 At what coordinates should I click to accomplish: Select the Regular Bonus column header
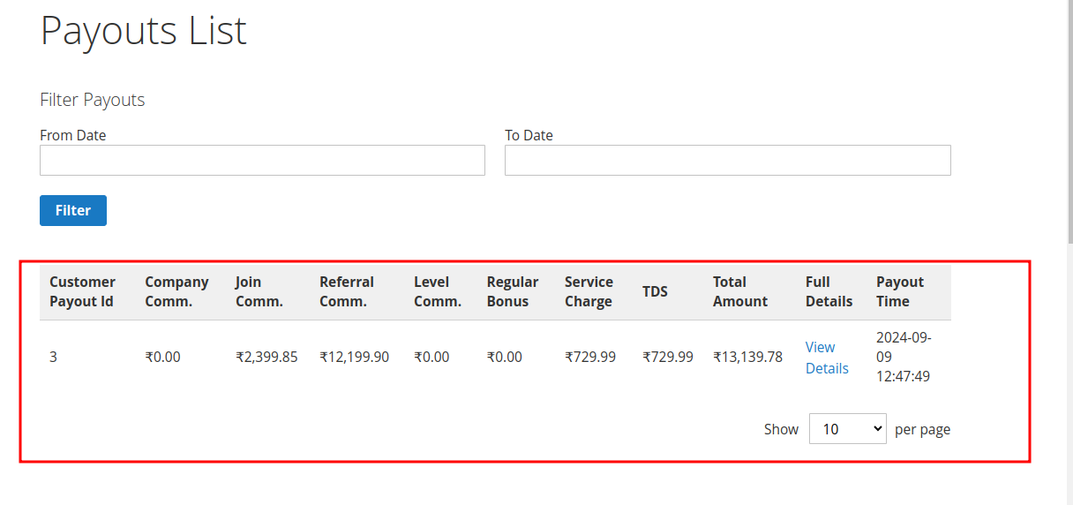pyautogui.click(x=512, y=291)
